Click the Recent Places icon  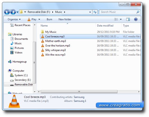click(x=12, y=25)
